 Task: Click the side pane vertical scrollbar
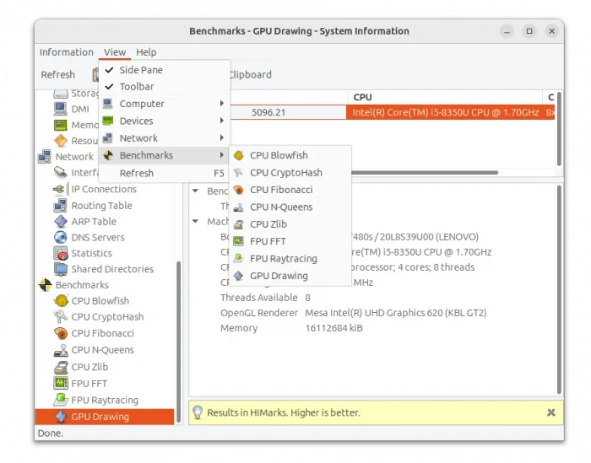[178, 342]
